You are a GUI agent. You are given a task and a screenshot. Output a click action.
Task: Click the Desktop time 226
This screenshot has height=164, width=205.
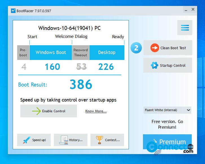(x=106, y=67)
